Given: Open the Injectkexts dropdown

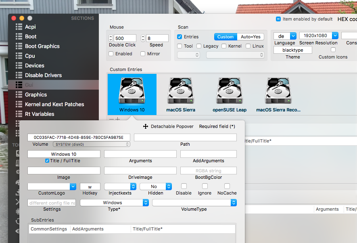Looking at the screenshot, I should (120, 186).
